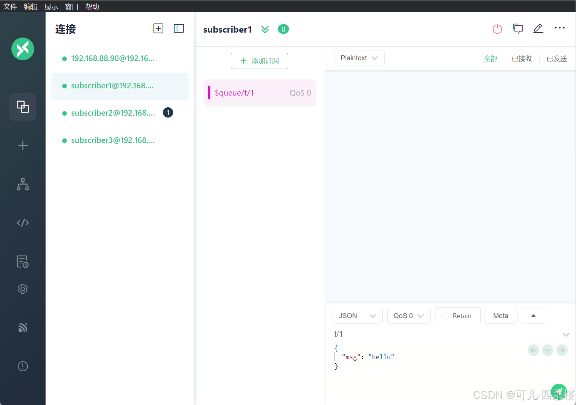Disconnect subscriber1 with the power icon
Viewport: 576px width, 405px height.
[x=497, y=29]
